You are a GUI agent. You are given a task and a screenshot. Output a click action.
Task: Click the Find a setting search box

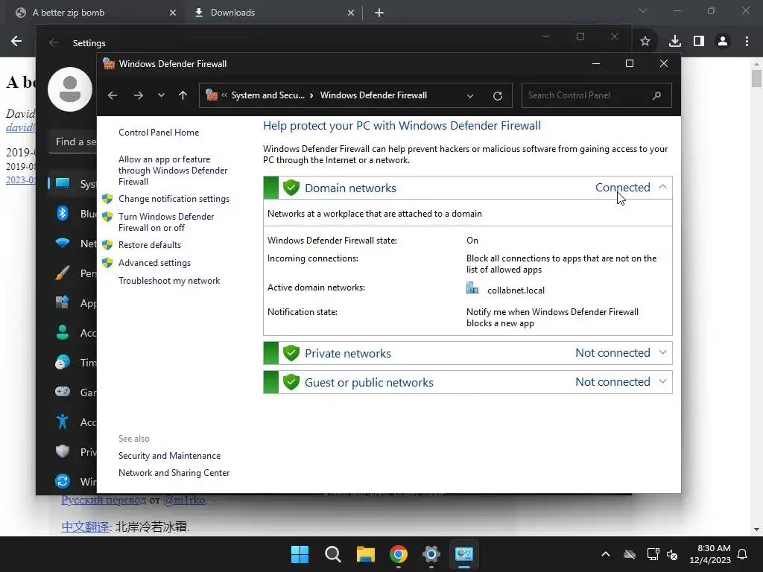click(73, 142)
